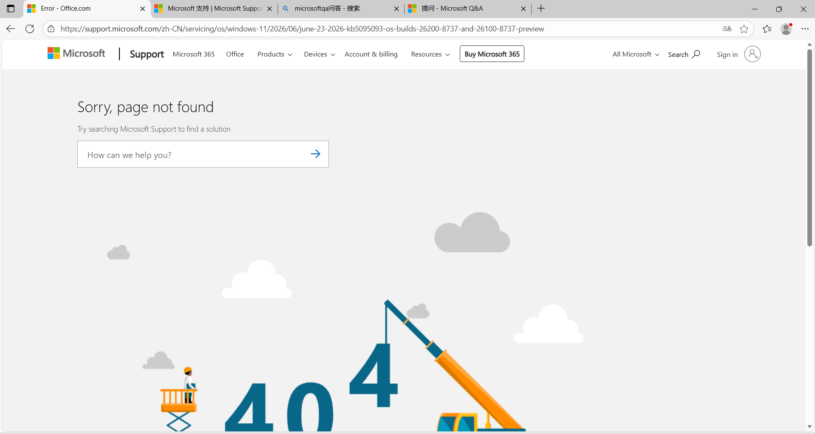Click the vertical scrollbar thumb

(x=809, y=147)
